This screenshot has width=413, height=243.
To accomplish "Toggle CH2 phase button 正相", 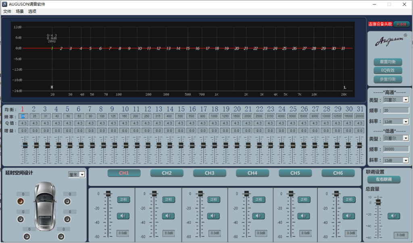I will coord(169,200).
